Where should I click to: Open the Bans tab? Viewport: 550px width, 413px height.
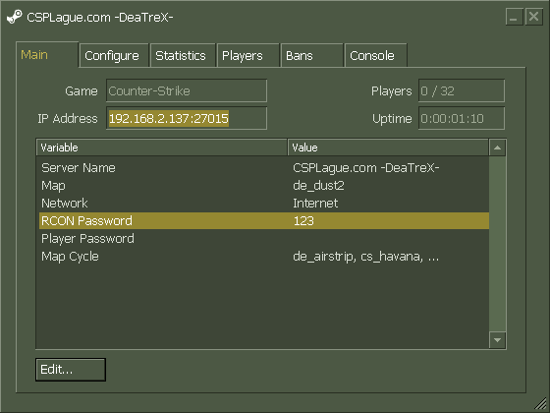click(x=312, y=55)
